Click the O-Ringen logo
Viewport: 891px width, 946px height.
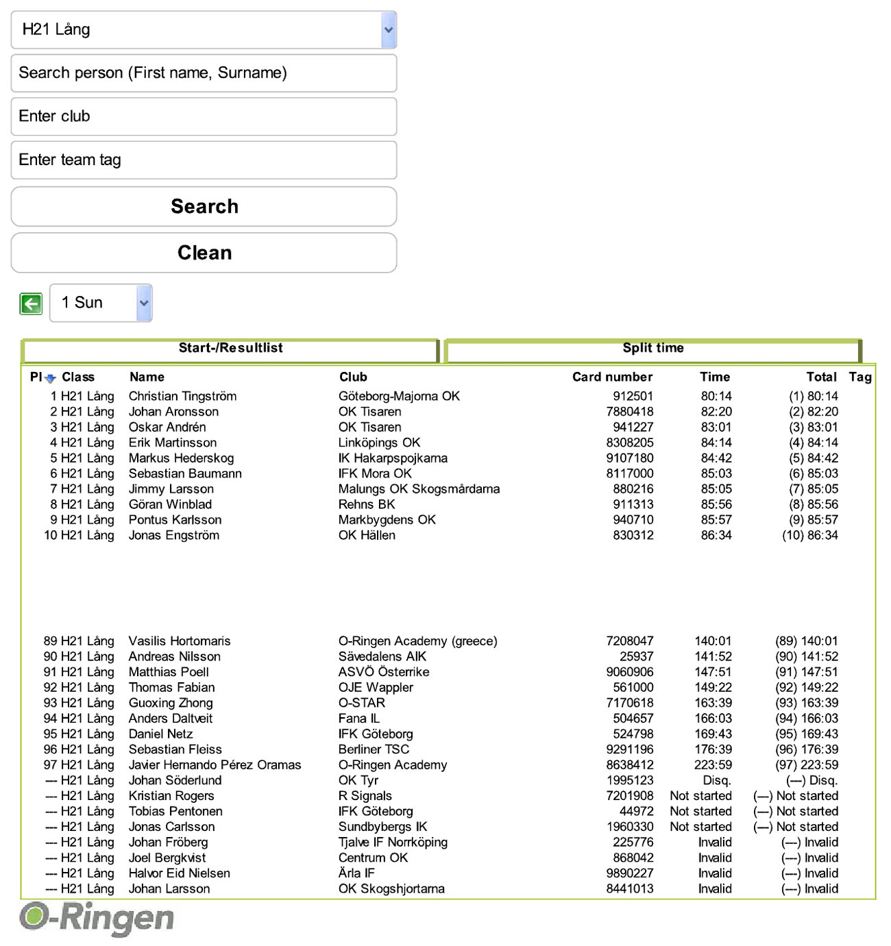[97, 918]
